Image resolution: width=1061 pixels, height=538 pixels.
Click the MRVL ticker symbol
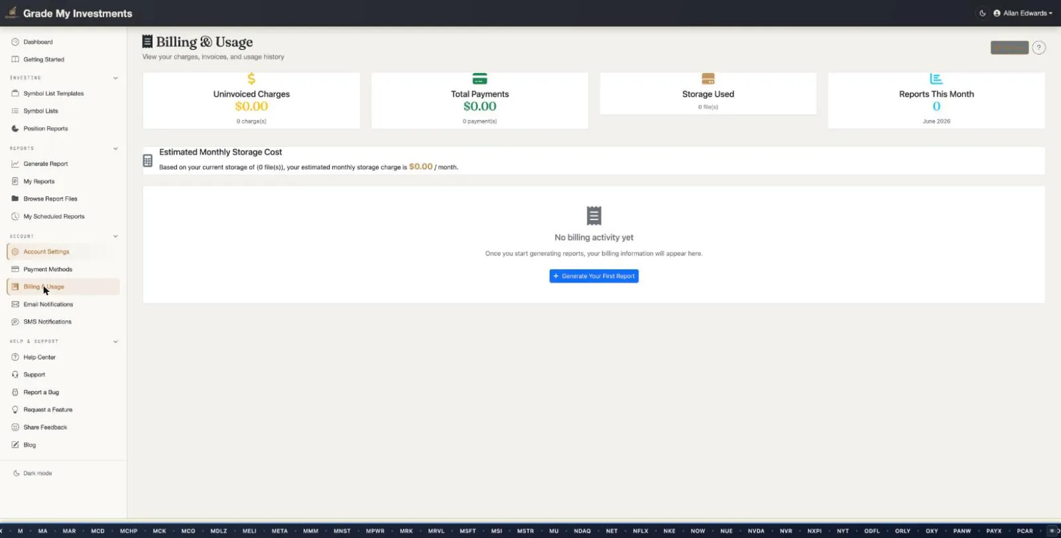click(x=436, y=531)
